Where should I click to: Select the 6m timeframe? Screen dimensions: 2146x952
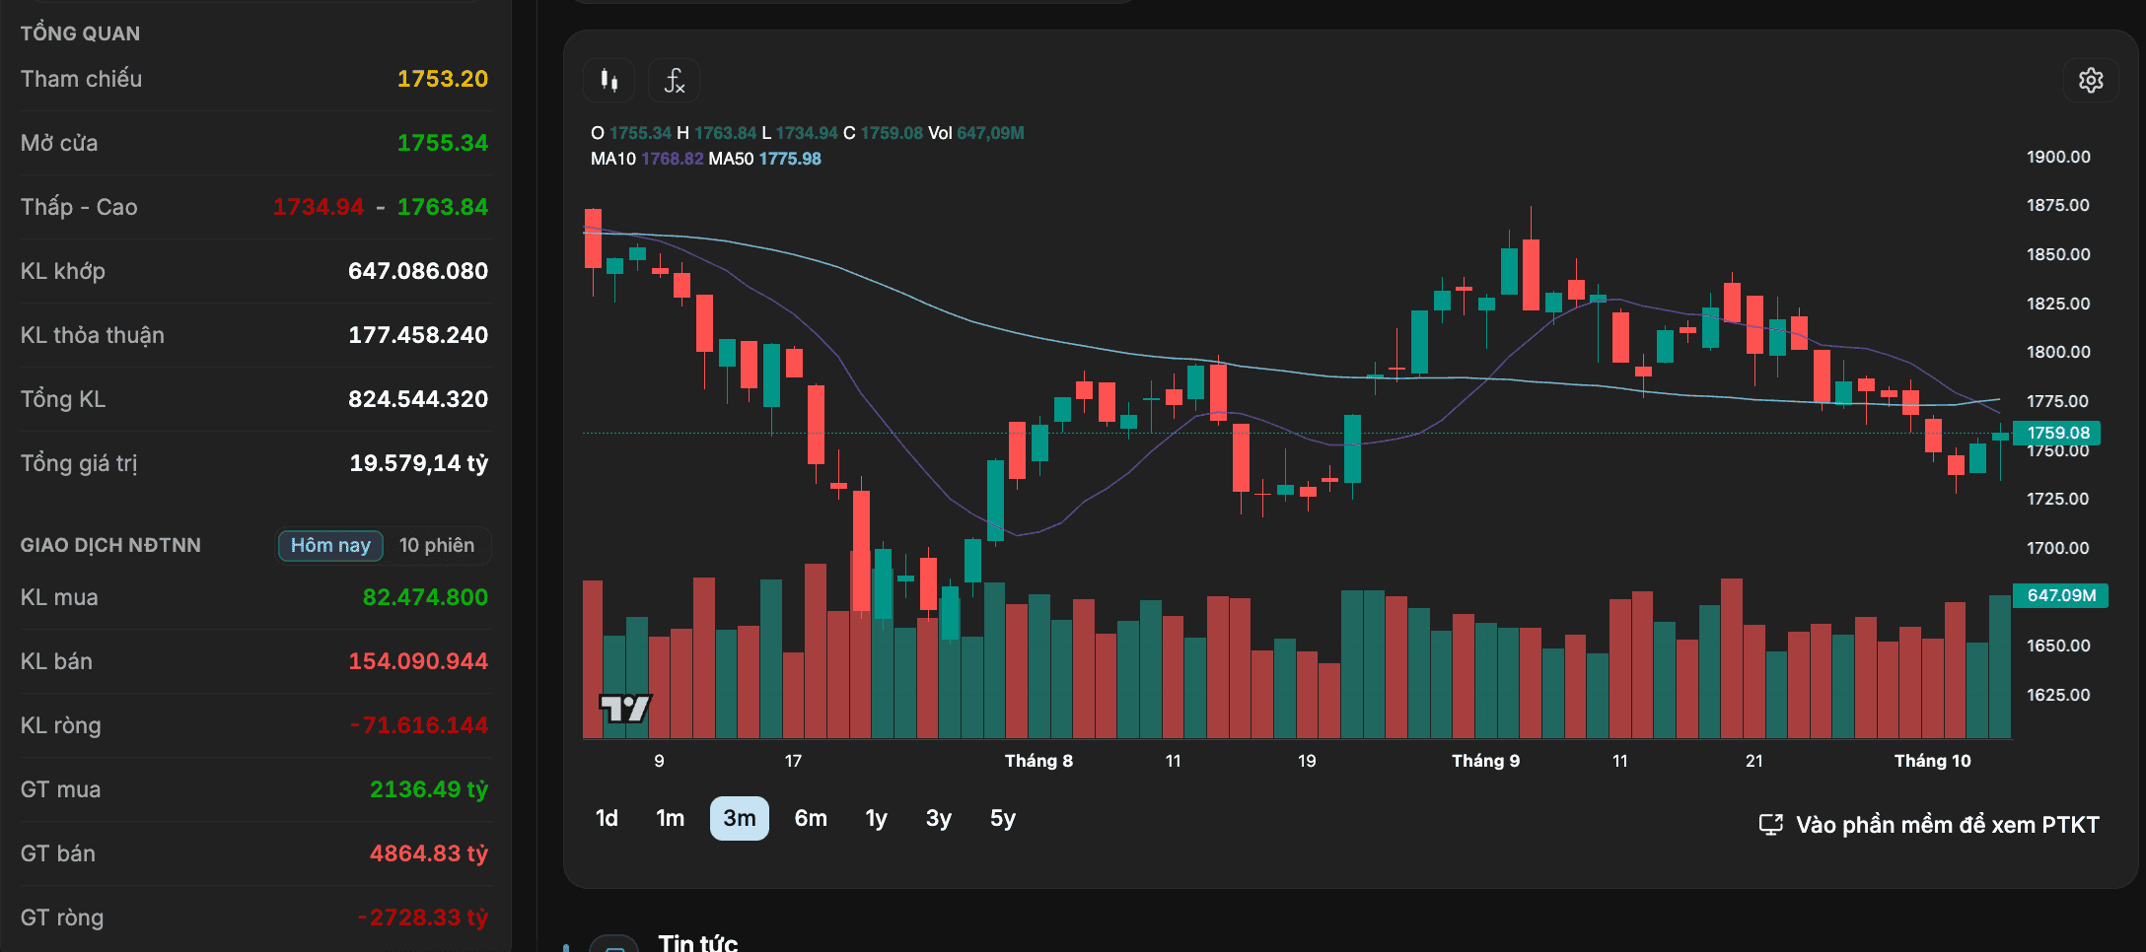tap(811, 818)
